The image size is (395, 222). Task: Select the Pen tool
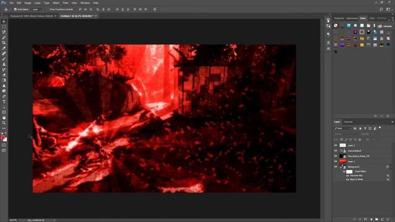tap(4, 96)
